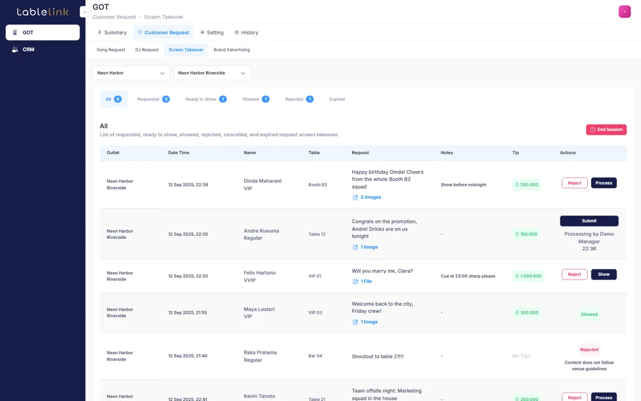Open the 2 Images attachment link
Screen dimensions: 641x401
point(371,197)
